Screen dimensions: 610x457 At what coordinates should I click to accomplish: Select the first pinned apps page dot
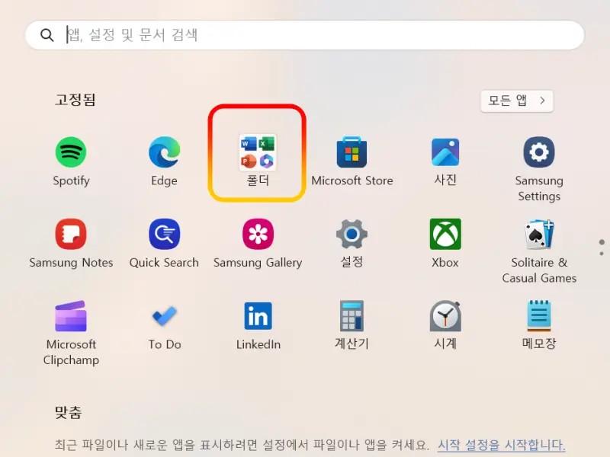pyautogui.click(x=602, y=242)
